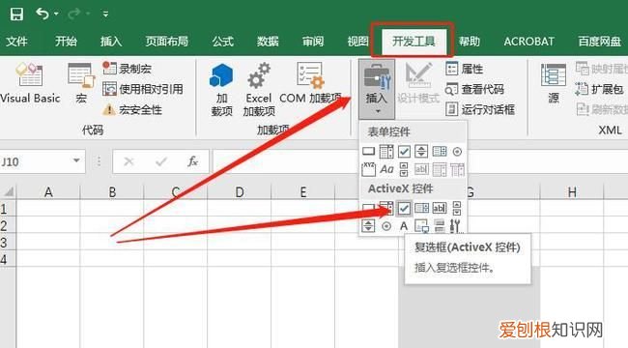The height and width of the screenshot is (348, 628).
Task: Open 宏安全性 settings
Action: (x=132, y=109)
